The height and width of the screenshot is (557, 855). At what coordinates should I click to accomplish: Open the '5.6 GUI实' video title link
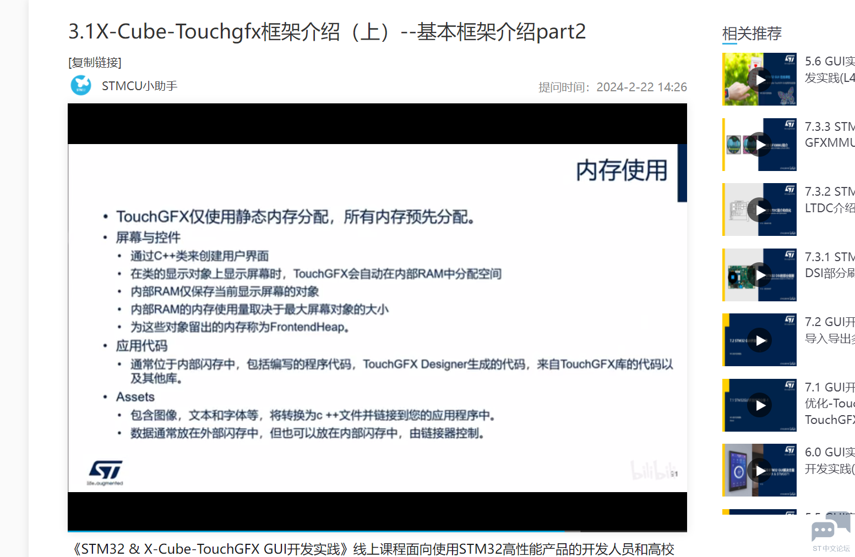tap(830, 69)
